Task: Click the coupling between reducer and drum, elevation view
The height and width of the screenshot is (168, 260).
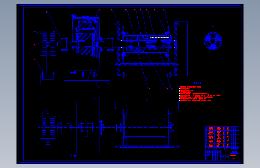Action: click(110, 44)
